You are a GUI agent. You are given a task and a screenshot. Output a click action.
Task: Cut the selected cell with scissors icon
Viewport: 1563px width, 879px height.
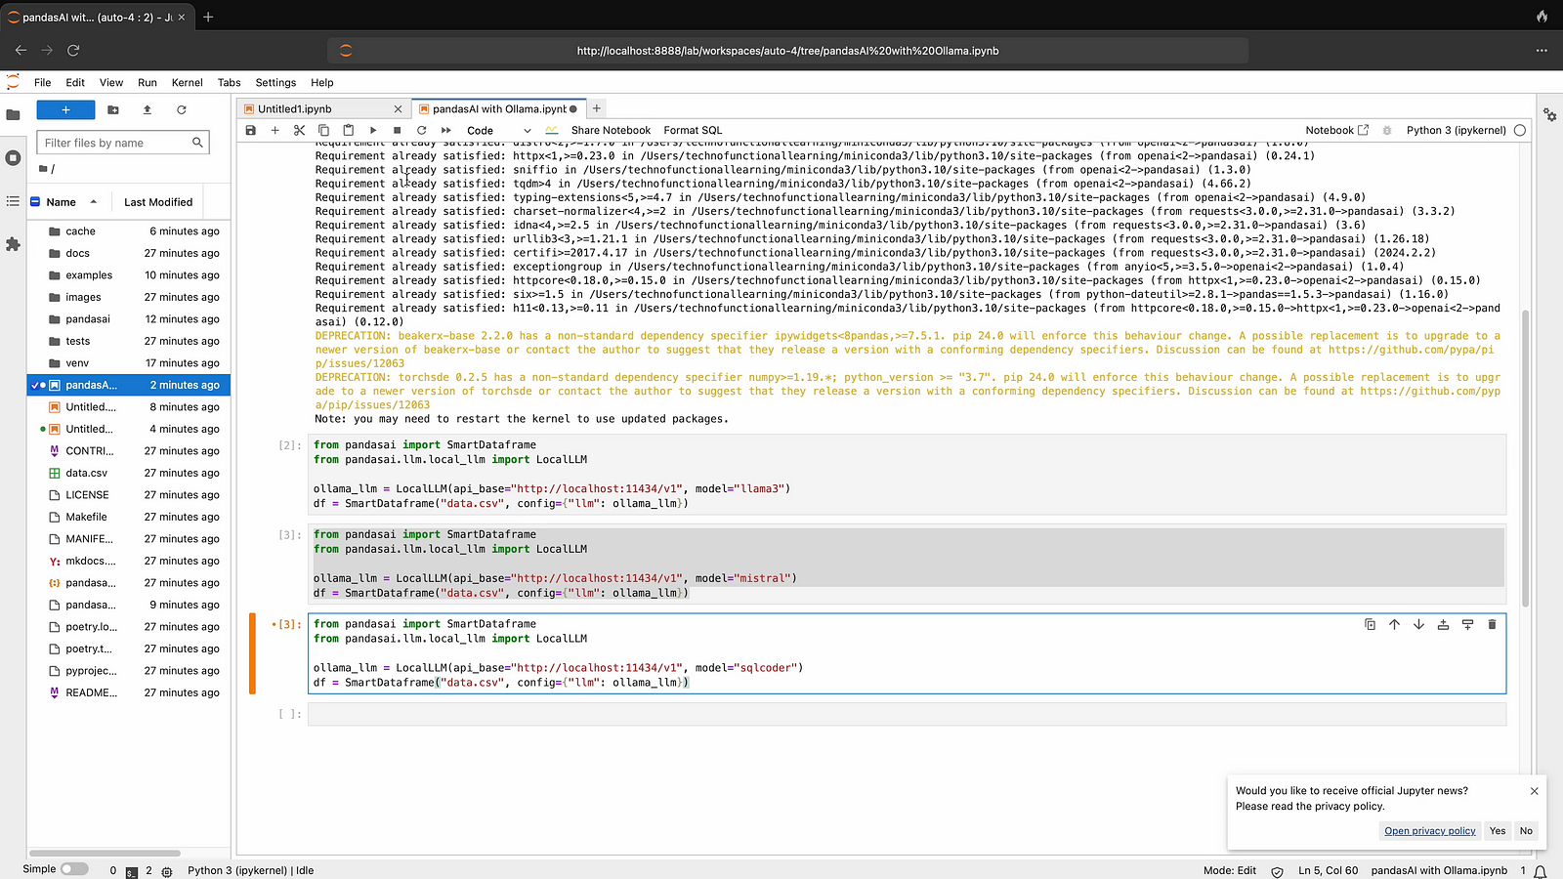(x=299, y=130)
